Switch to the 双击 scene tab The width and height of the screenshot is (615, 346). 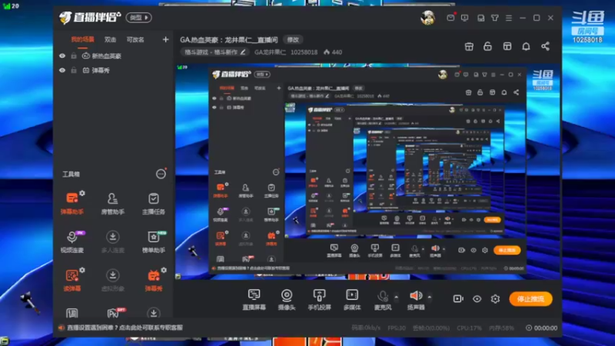click(x=110, y=40)
